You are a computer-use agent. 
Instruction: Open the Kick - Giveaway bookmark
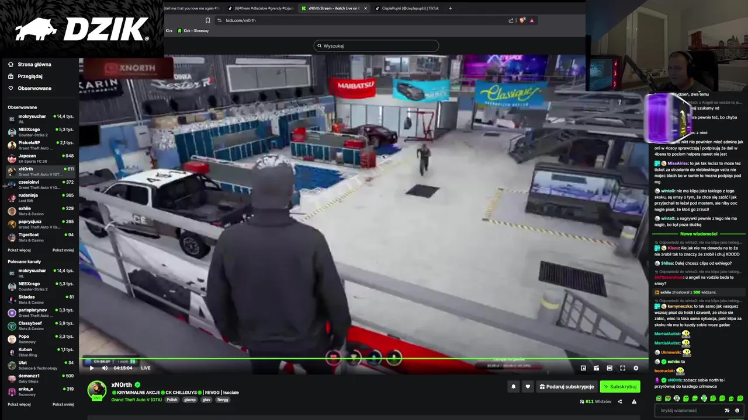point(193,31)
